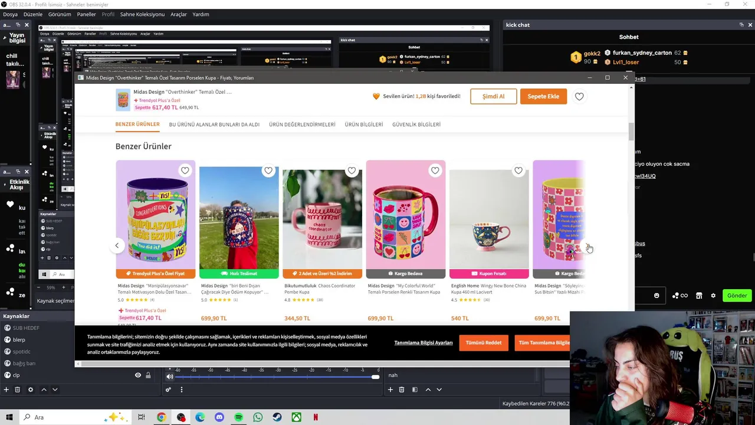Open the shop icon in kick chat
Viewport: 755px width, 425px height.
(699, 296)
